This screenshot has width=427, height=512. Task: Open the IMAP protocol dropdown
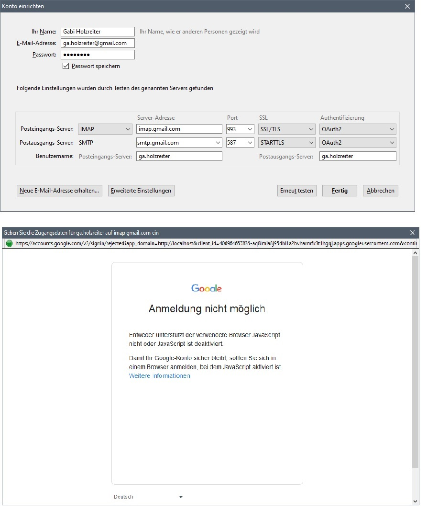click(105, 129)
